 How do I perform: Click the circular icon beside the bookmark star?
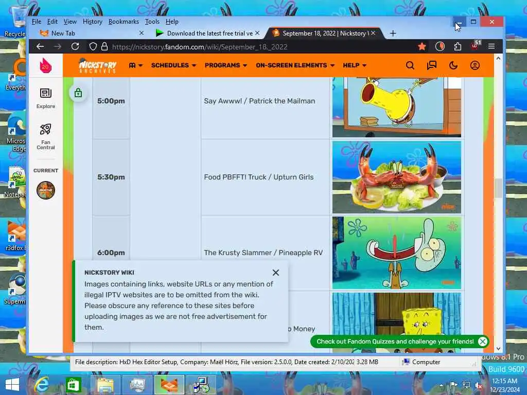[440, 46]
